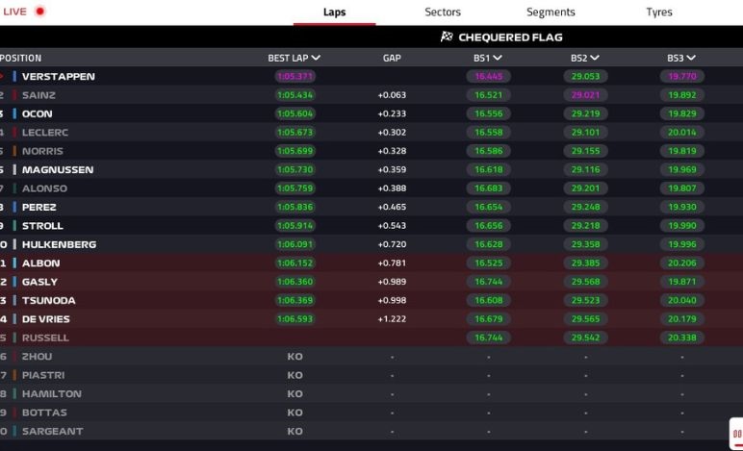Click on driver HAMILTON's name
743x451 pixels.
click(x=51, y=393)
